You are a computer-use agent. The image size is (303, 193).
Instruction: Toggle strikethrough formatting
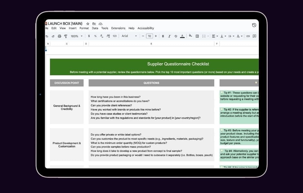click(x=176, y=36)
